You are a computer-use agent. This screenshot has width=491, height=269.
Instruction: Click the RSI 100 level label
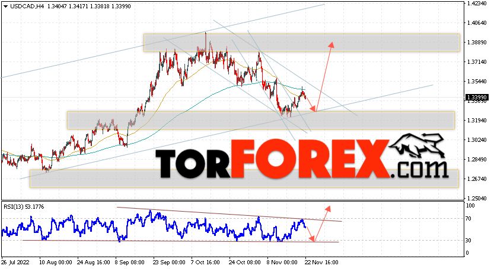[x=470, y=206]
